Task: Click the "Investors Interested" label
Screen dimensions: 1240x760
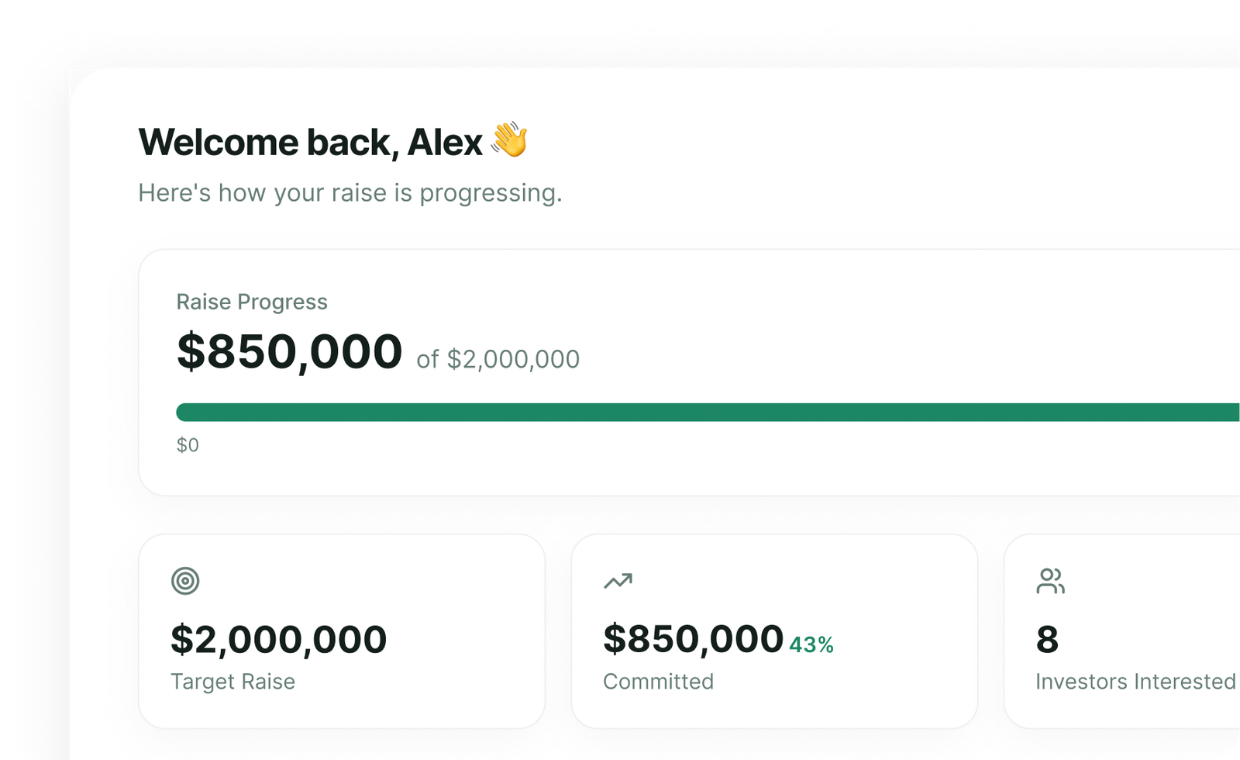Action: point(1135,682)
